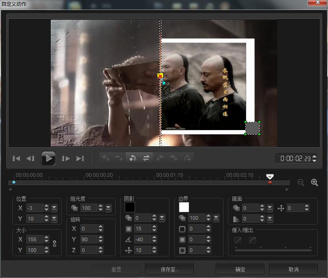Click the shadow angle field showing -40

(143, 239)
